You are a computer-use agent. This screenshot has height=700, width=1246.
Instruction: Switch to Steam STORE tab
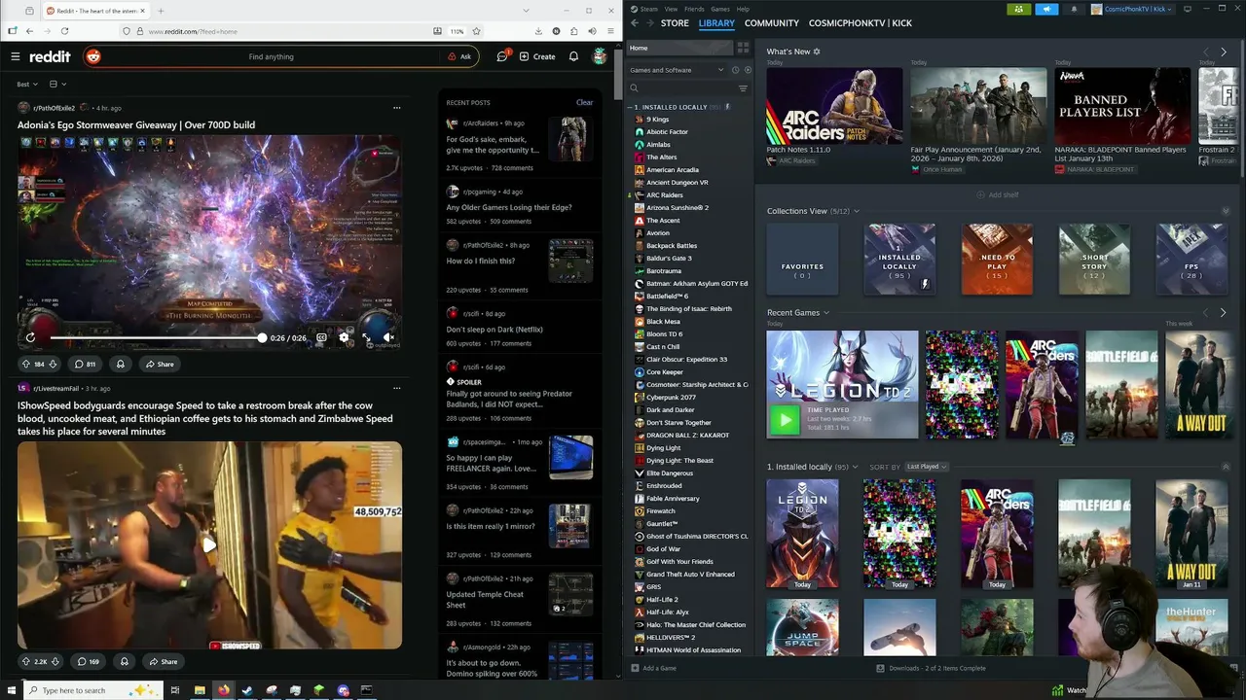click(675, 22)
